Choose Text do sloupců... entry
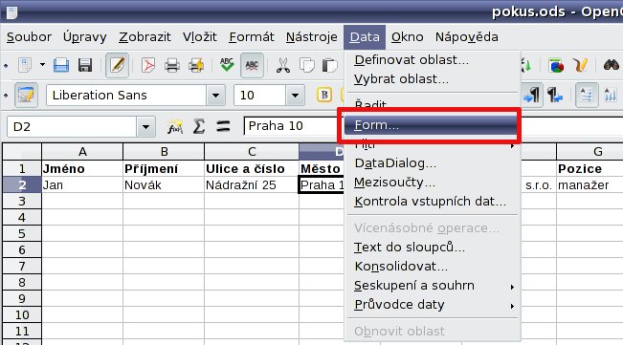This screenshot has width=623, height=345. (x=410, y=248)
